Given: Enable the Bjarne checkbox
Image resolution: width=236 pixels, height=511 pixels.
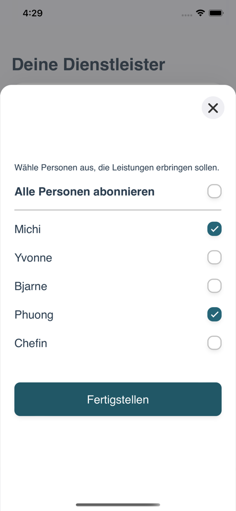Looking at the screenshot, I should tap(215, 286).
